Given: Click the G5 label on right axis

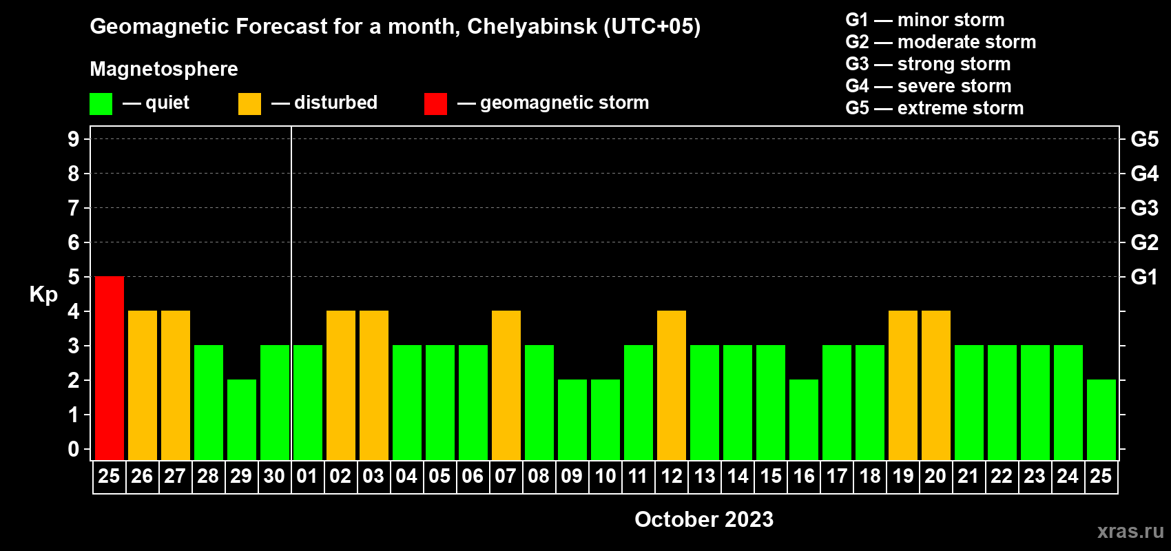Looking at the screenshot, I should point(1145,139).
